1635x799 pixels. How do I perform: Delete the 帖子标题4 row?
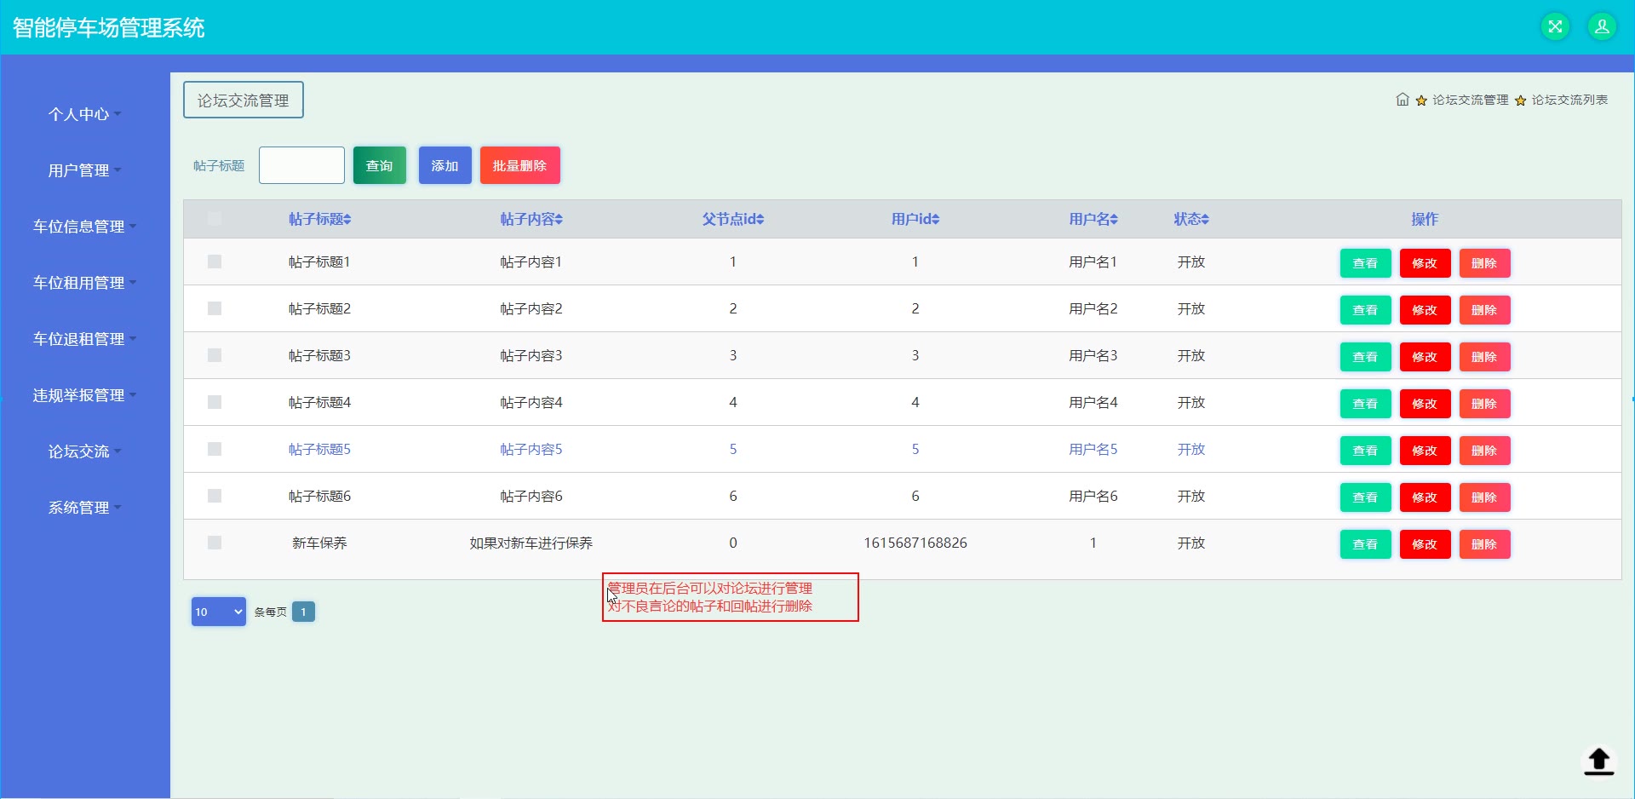pos(1484,404)
